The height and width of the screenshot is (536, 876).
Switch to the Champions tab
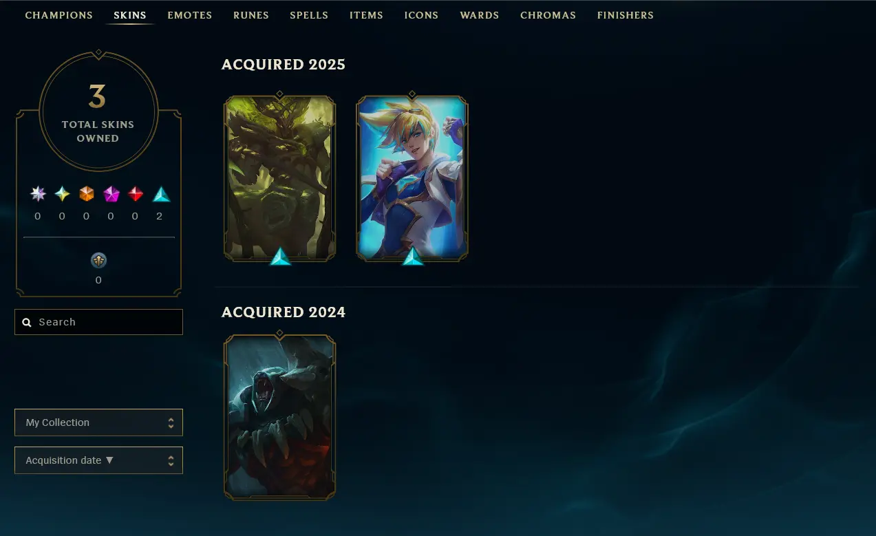click(59, 15)
